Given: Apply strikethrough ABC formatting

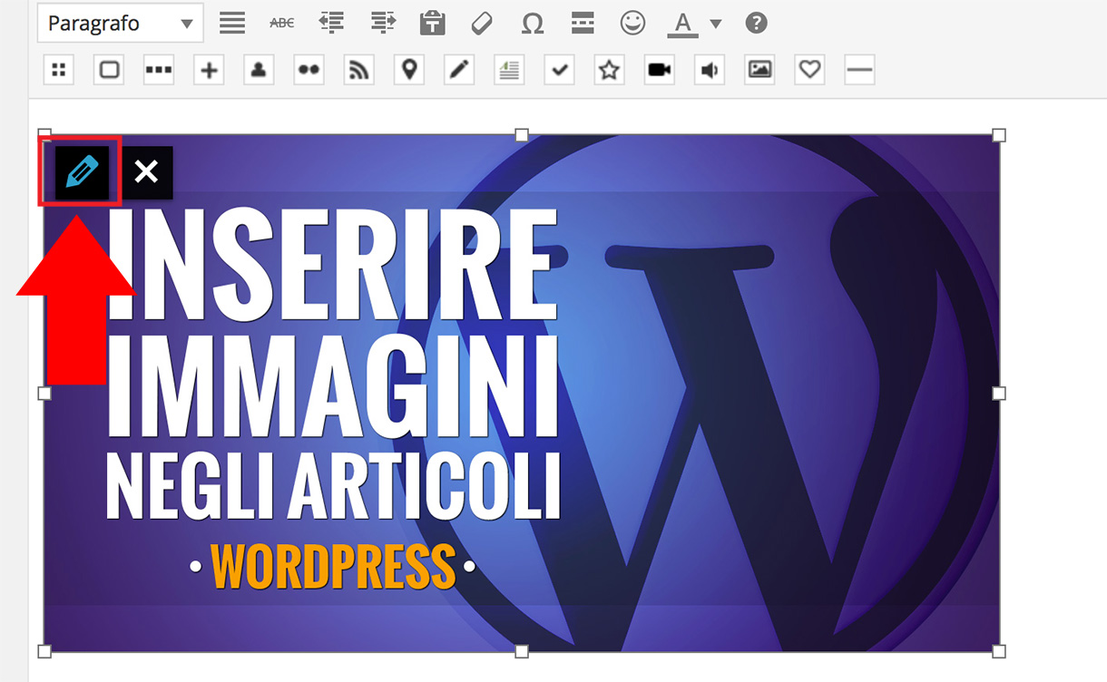Looking at the screenshot, I should 282,23.
